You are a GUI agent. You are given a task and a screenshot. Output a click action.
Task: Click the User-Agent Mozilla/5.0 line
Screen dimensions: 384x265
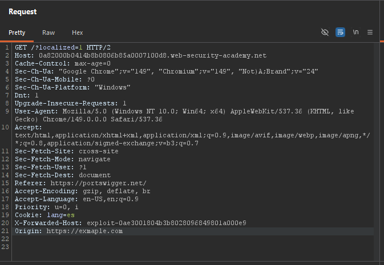pos(184,111)
